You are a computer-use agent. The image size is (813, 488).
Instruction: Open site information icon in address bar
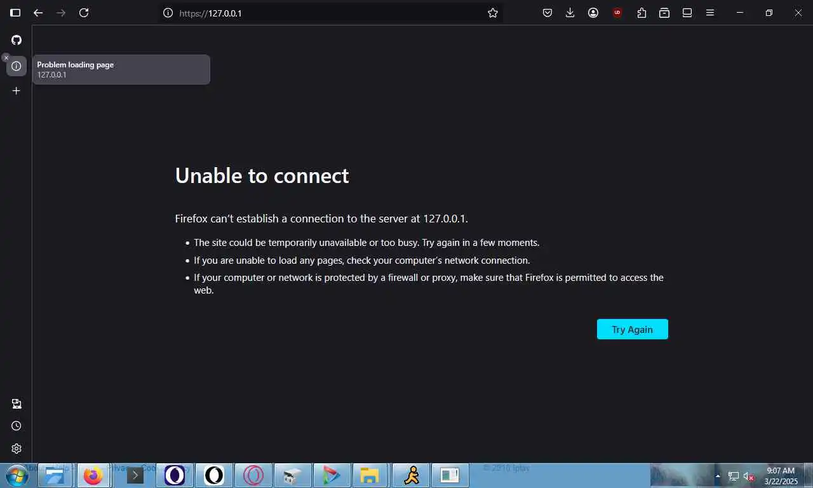(x=168, y=13)
